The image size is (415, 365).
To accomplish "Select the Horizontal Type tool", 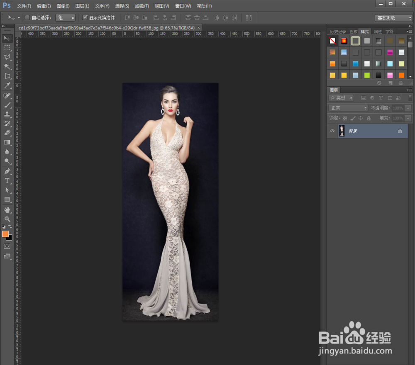I will pyautogui.click(x=7, y=181).
